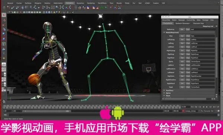Open the Muscle shelf tab

(119, 3)
